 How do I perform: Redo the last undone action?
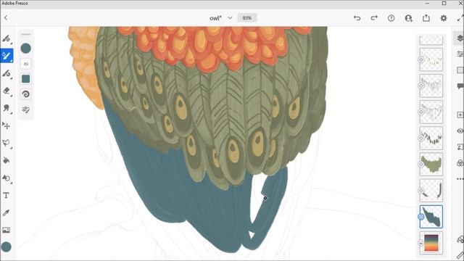pos(374,18)
